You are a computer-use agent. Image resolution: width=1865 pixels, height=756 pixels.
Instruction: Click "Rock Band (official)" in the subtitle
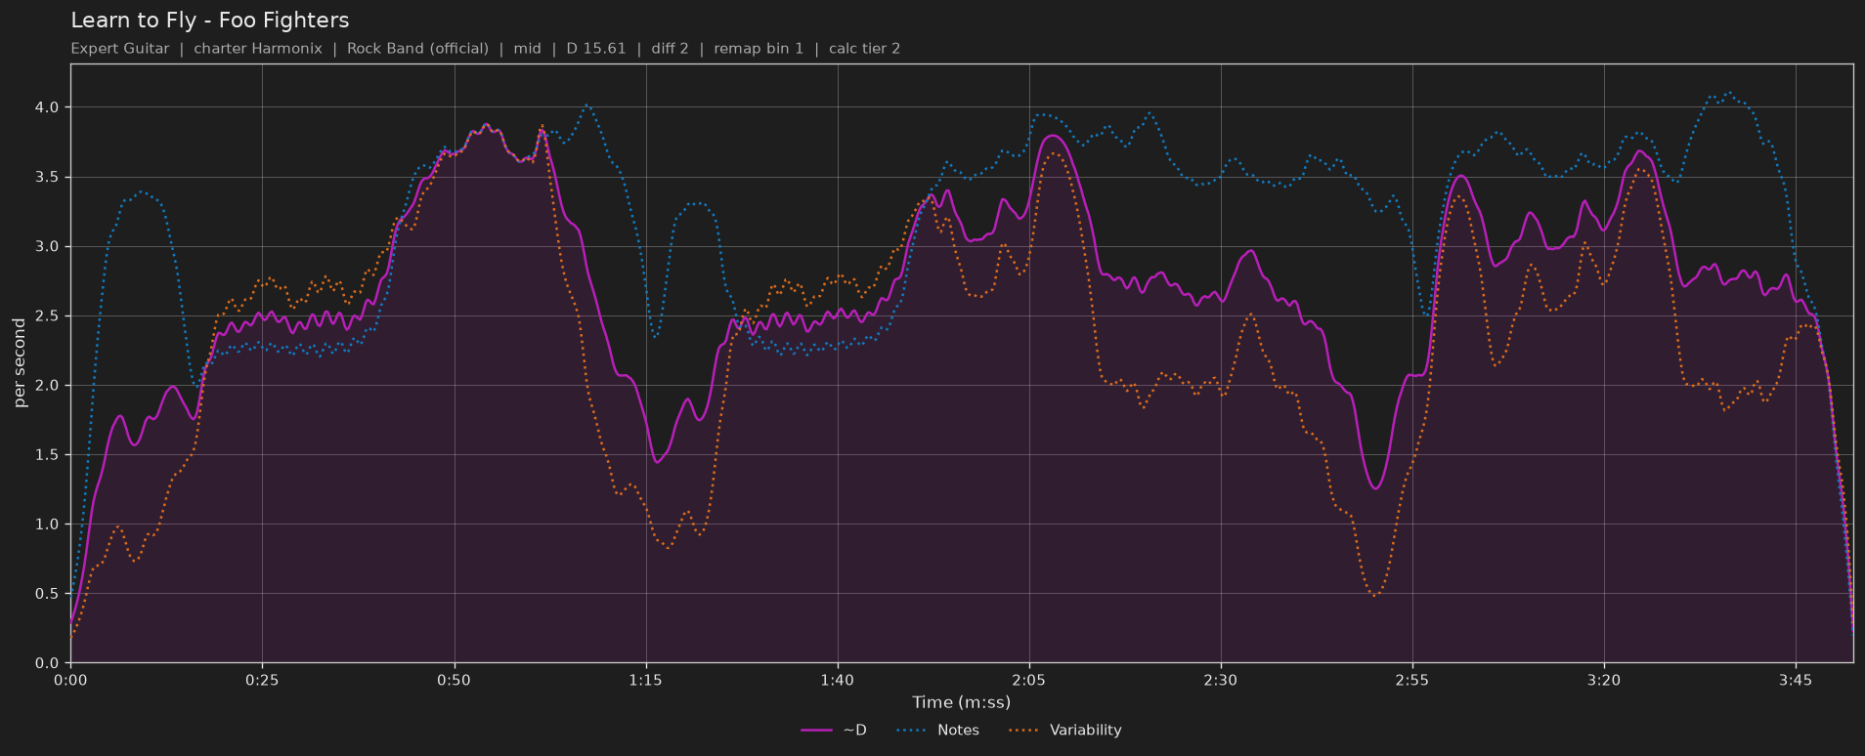tap(417, 49)
